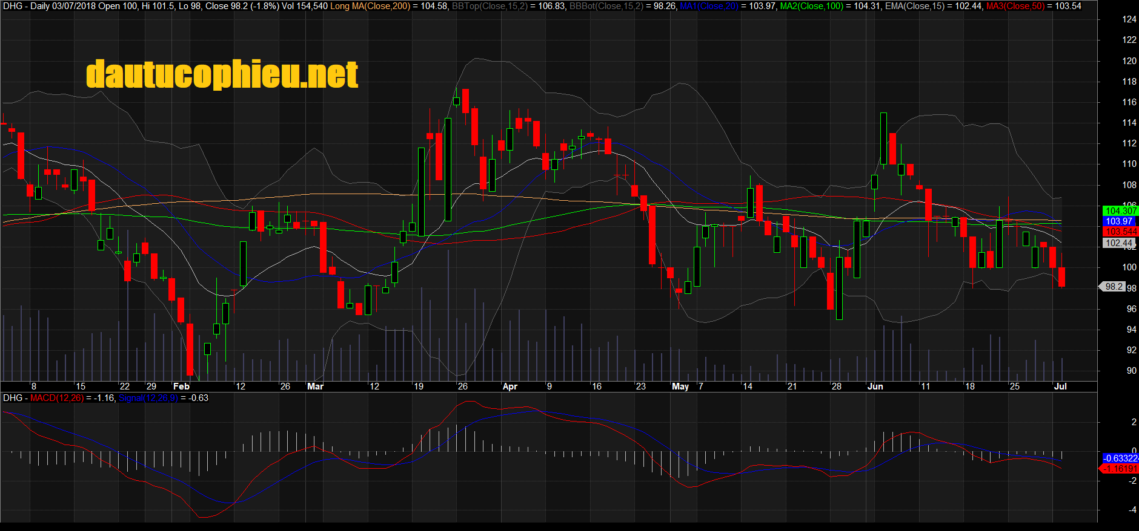1139x531 pixels.
Task: Select the Long MA(Close,200) header label
Action: pos(370,6)
